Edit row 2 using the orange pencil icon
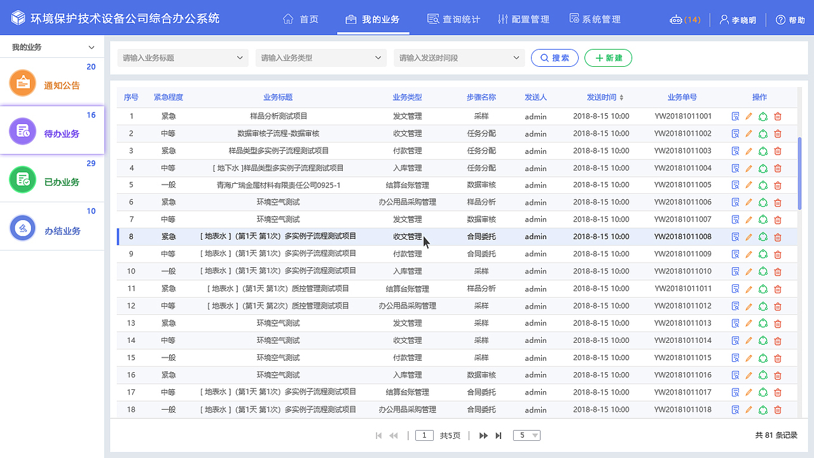Image resolution: width=814 pixels, height=458 pixels. coord(748,134)
